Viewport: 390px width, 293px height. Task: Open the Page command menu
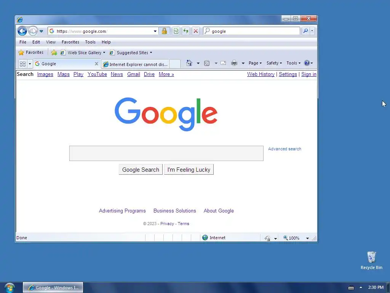[x=255, y=63]
